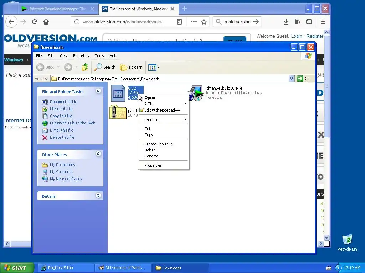Click the Firefox home icon
This screenshot has width=365, height=273.
(46, 22)
